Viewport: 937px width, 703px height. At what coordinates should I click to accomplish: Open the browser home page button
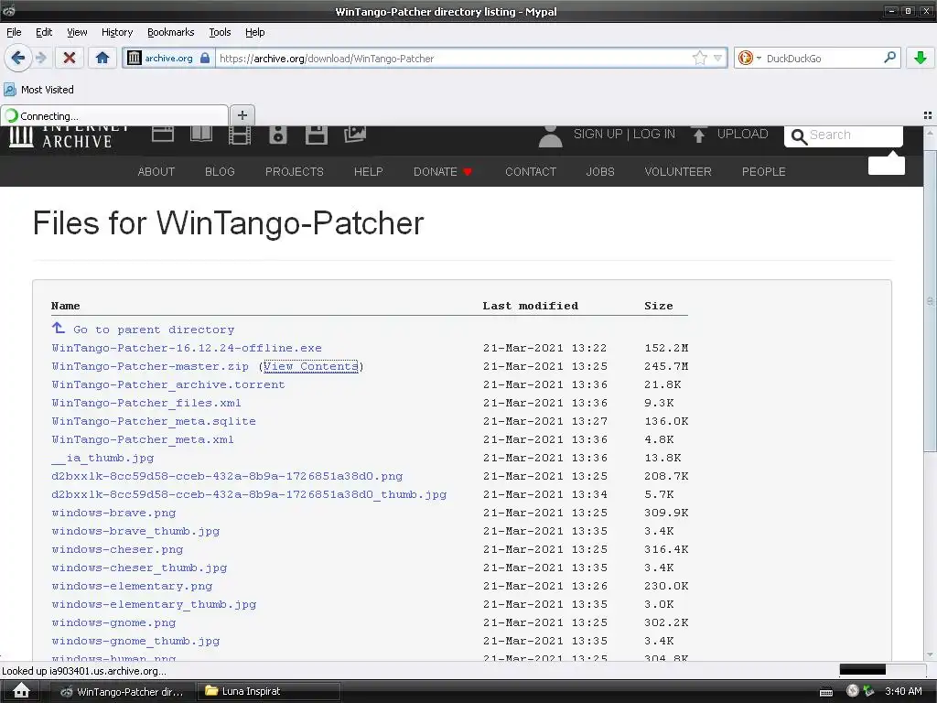102,58
